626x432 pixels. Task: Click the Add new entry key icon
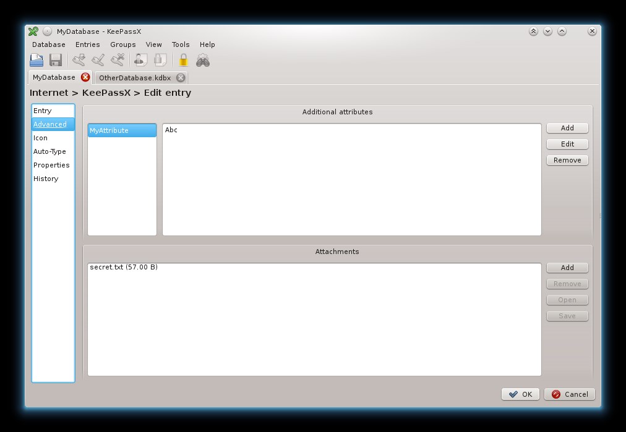(79, 60)
